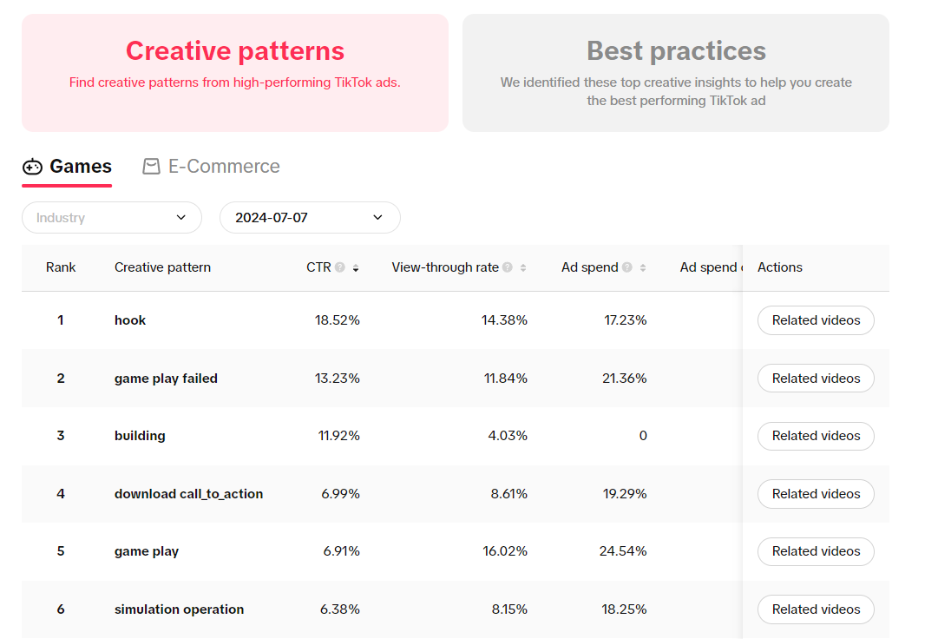Select the game play pattern row
Image resolution: width=938 pixels, height=639 pixels.
tap(147, 552)
